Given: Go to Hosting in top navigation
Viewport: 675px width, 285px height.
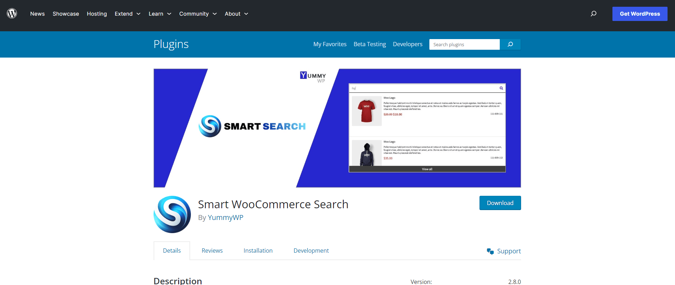Looking at the screenshot, I should (97, 14).
